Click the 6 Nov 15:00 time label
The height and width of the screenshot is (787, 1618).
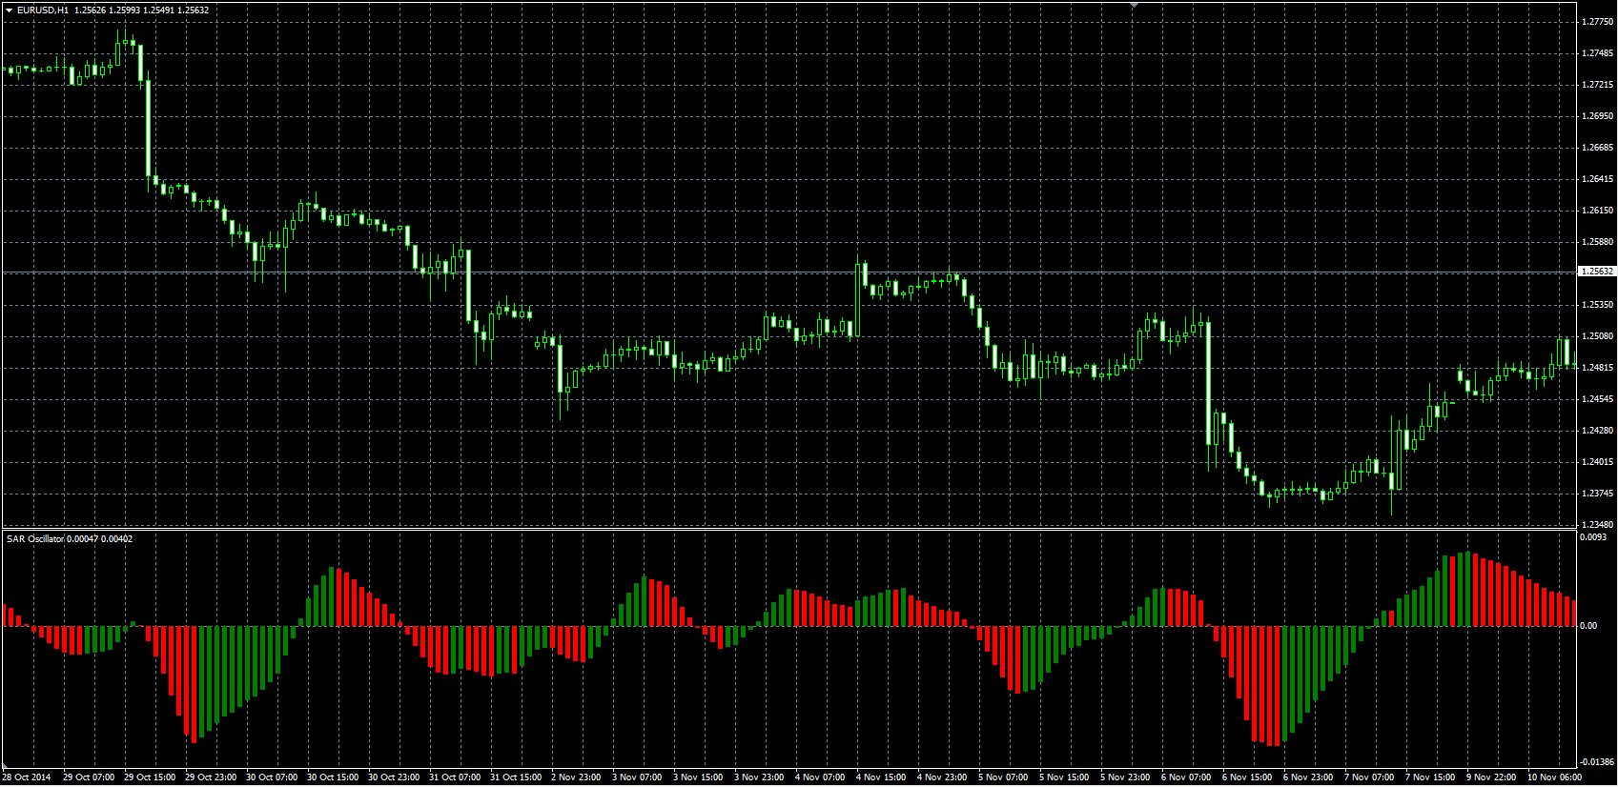pyautogui.click(x=1247, y=777)
